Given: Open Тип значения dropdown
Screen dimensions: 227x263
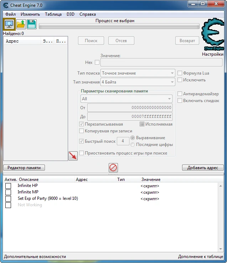Looking at the screenshot, I should pos(138,82).
